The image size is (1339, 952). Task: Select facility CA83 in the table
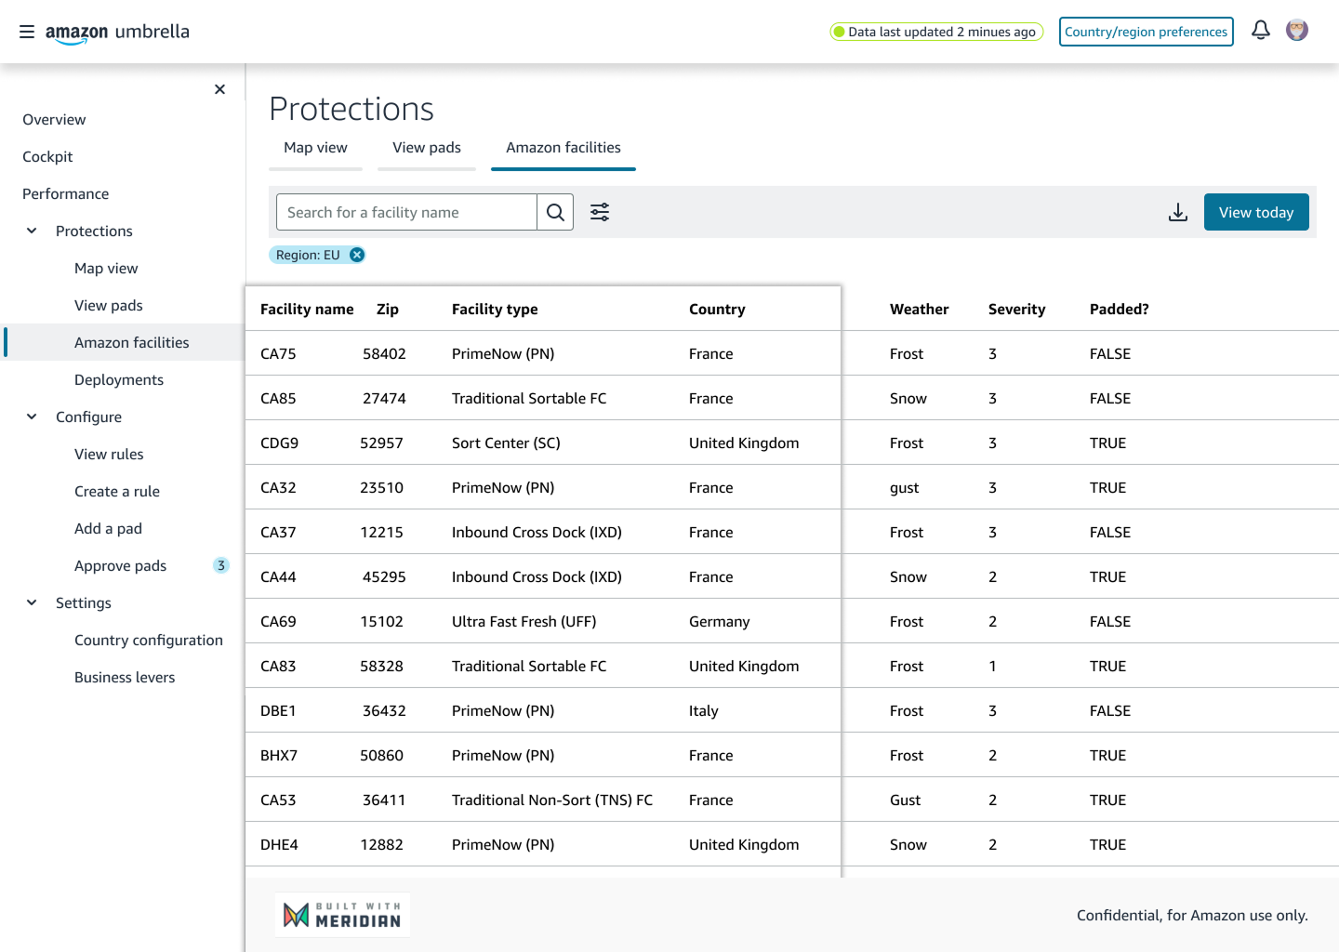click(x=278, y=666)
